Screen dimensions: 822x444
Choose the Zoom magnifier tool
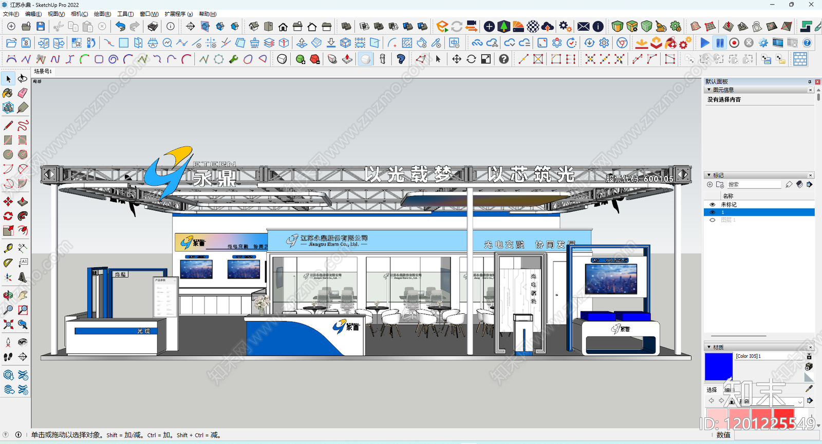pos(8,310)
